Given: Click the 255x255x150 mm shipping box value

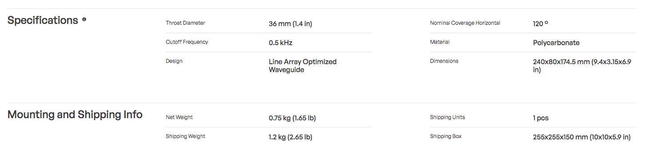Looking at the screenshot, I should click(x=582, y=137).
